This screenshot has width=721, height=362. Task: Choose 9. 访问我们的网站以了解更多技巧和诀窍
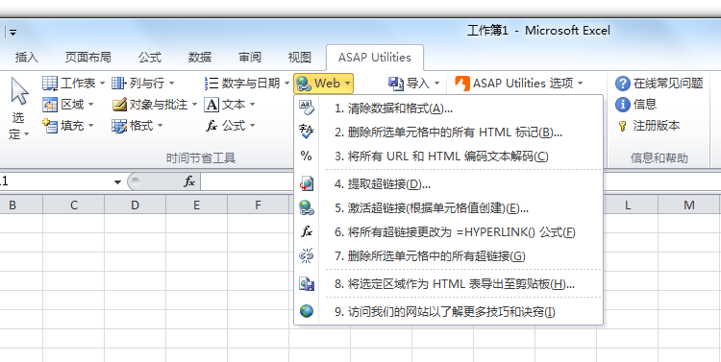(448, 312)
